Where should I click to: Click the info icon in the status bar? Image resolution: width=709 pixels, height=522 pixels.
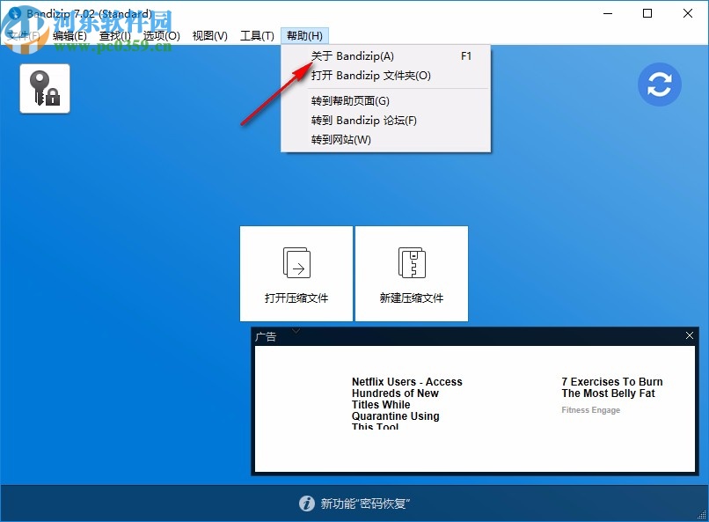tap(307, 504)
